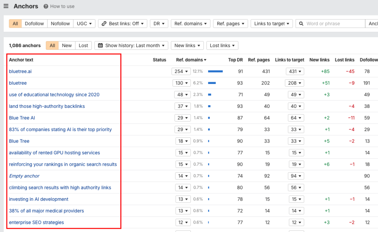The image size is (378, 232).
Task: Select the Lost tab above the anchors table
Action: 83,45
